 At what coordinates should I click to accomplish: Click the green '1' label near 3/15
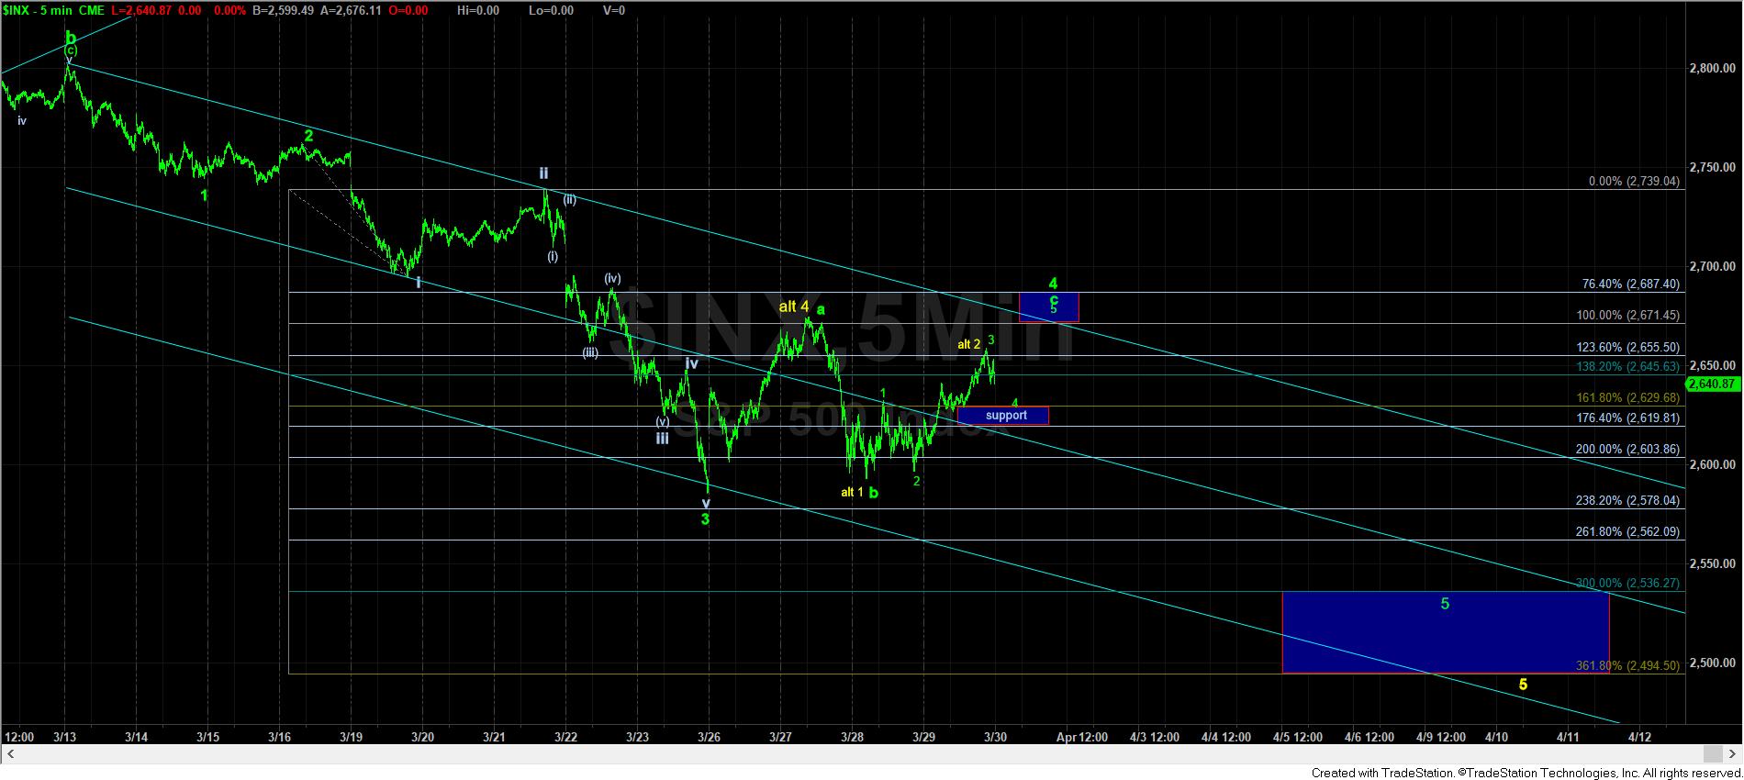click(204, 195)
